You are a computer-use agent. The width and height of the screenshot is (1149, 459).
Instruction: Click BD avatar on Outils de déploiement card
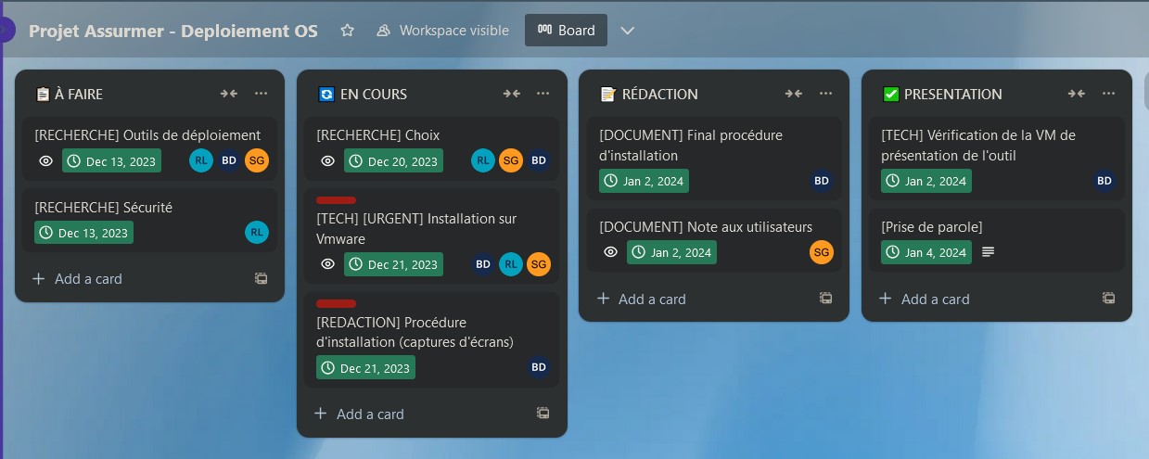pyautogui.click(x=229, y=160)
